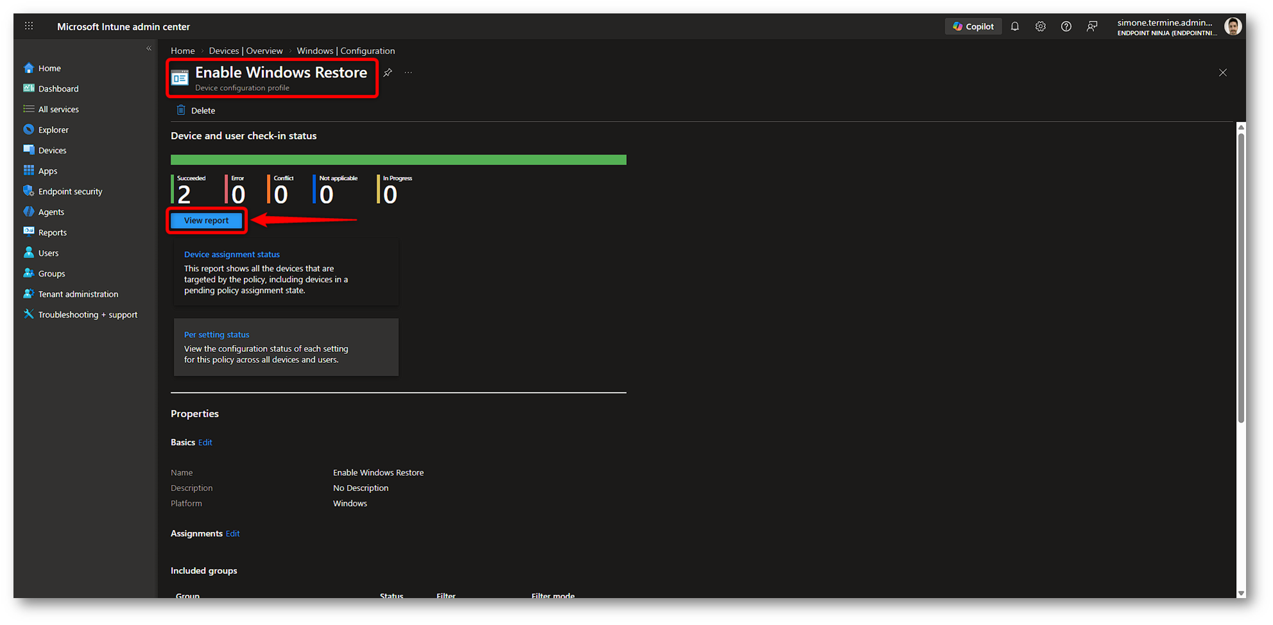
Task: Click the scrollbar down arrow
Action: [1241, 593]
